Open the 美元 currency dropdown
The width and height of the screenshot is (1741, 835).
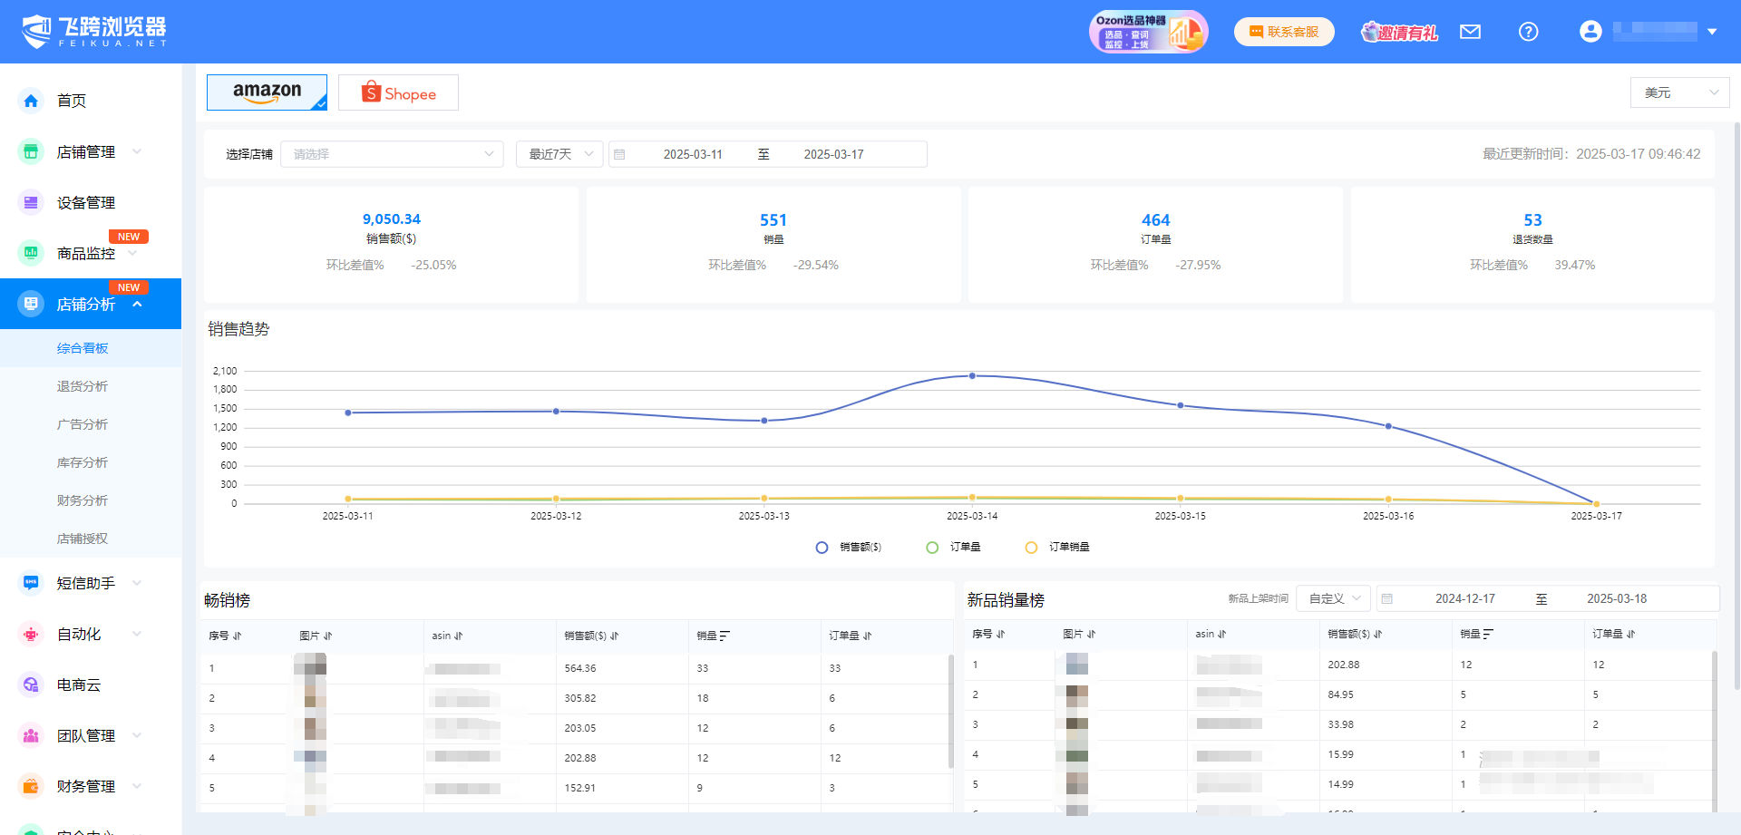pyautogui.click(x=1679, y=92)
